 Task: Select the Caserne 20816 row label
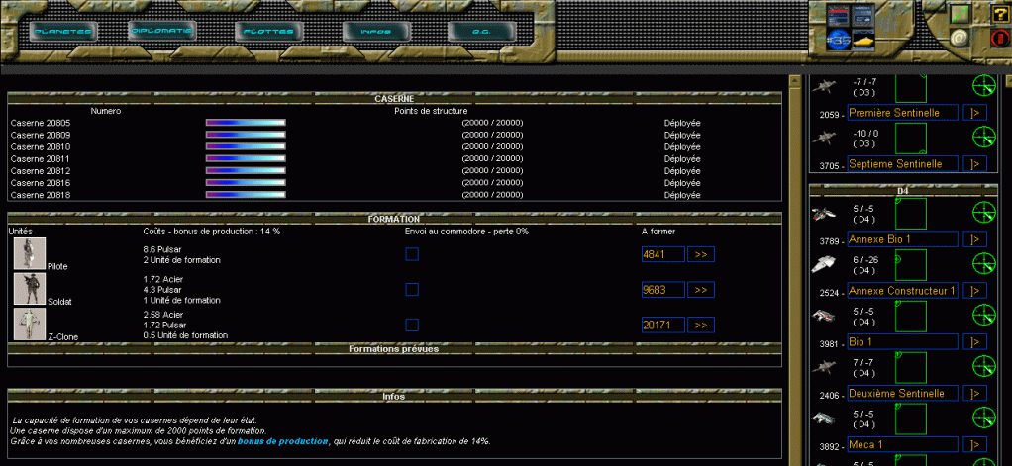[x=40, y=183]
